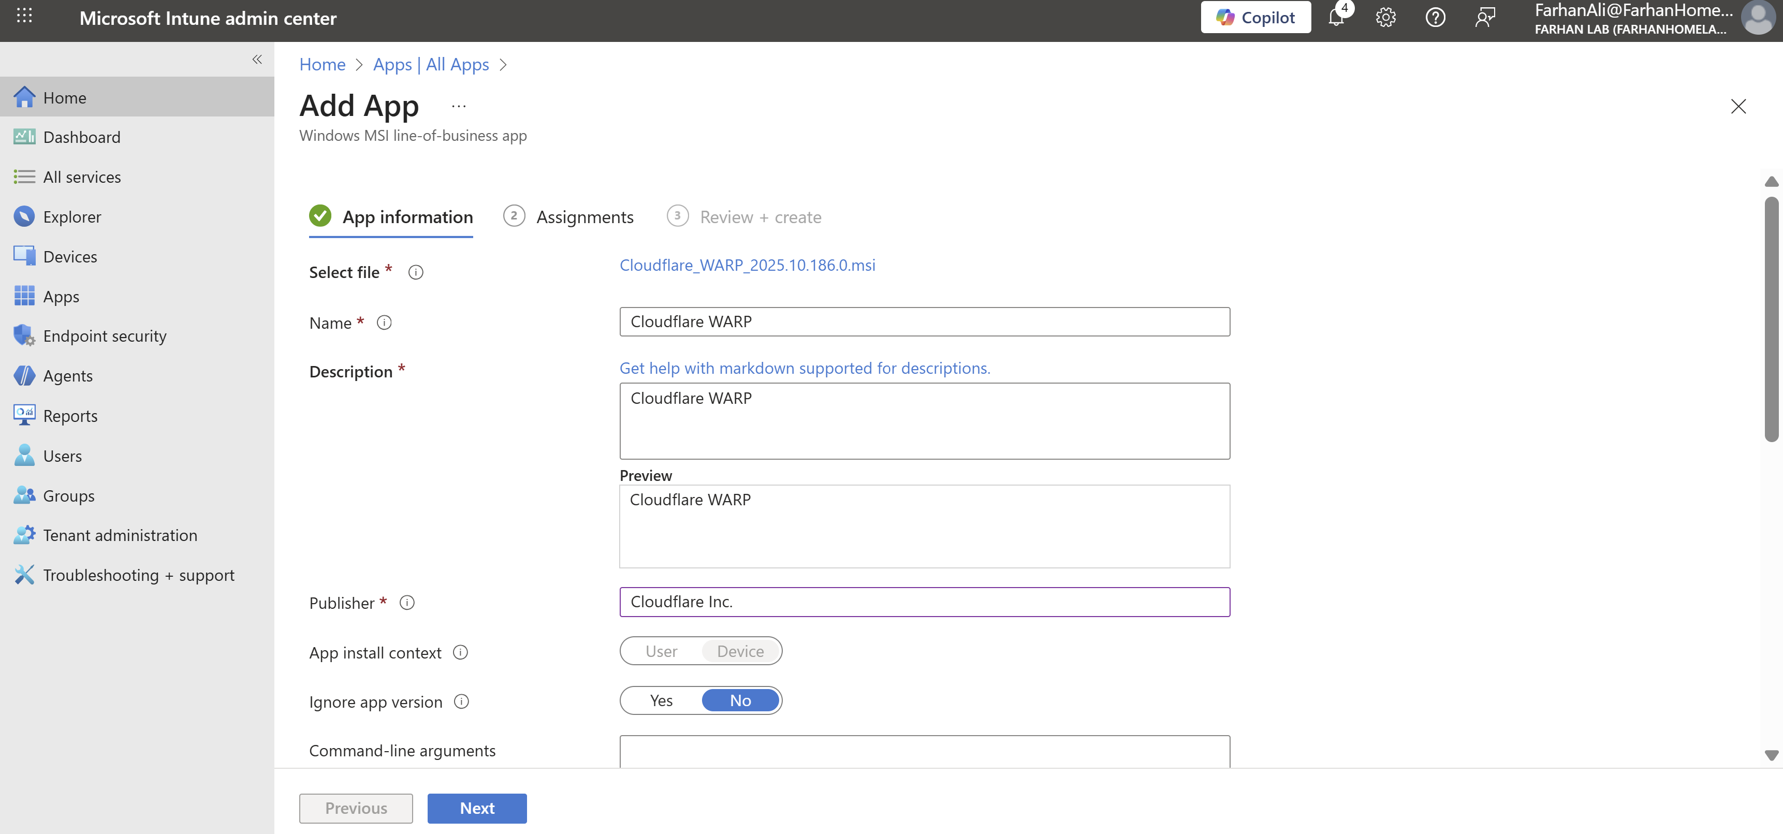Click the scrollbar down arrow
This screenshot has width=1783, height=834.
1771,755
